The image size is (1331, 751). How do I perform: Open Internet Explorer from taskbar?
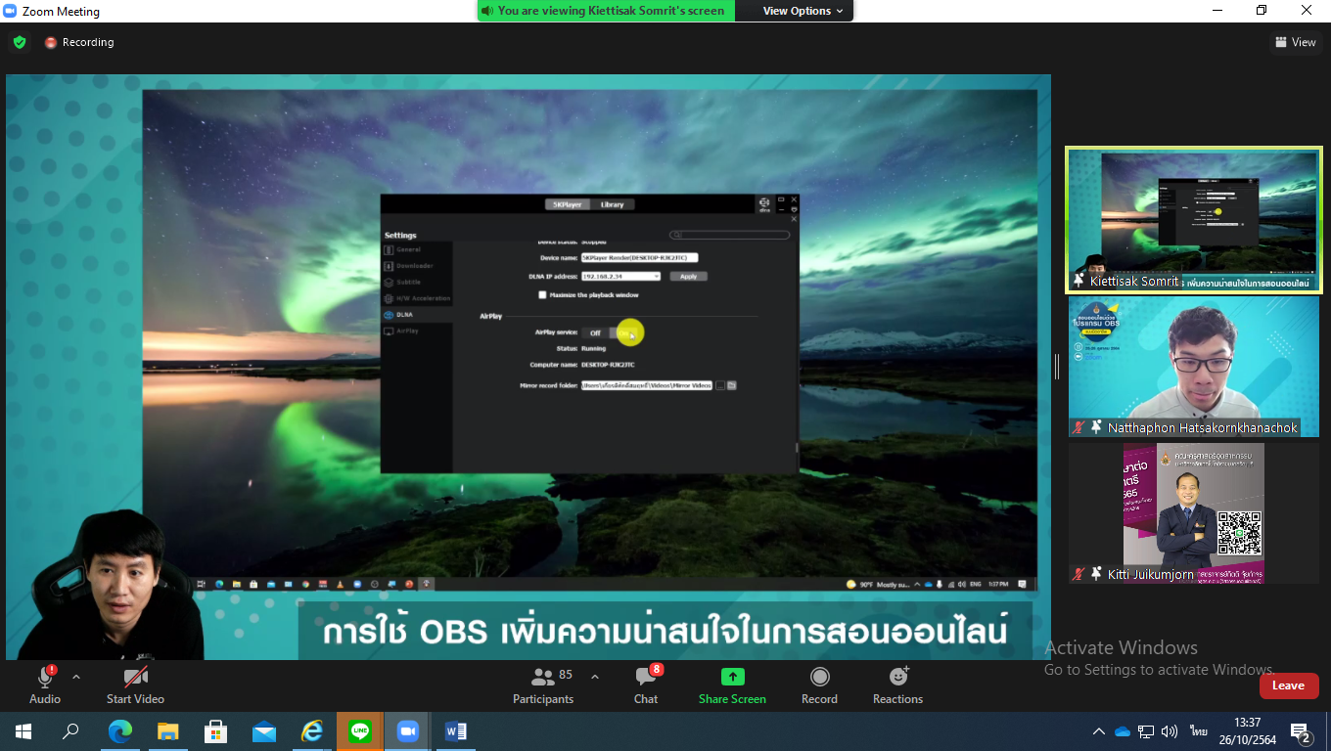(311, 731)
